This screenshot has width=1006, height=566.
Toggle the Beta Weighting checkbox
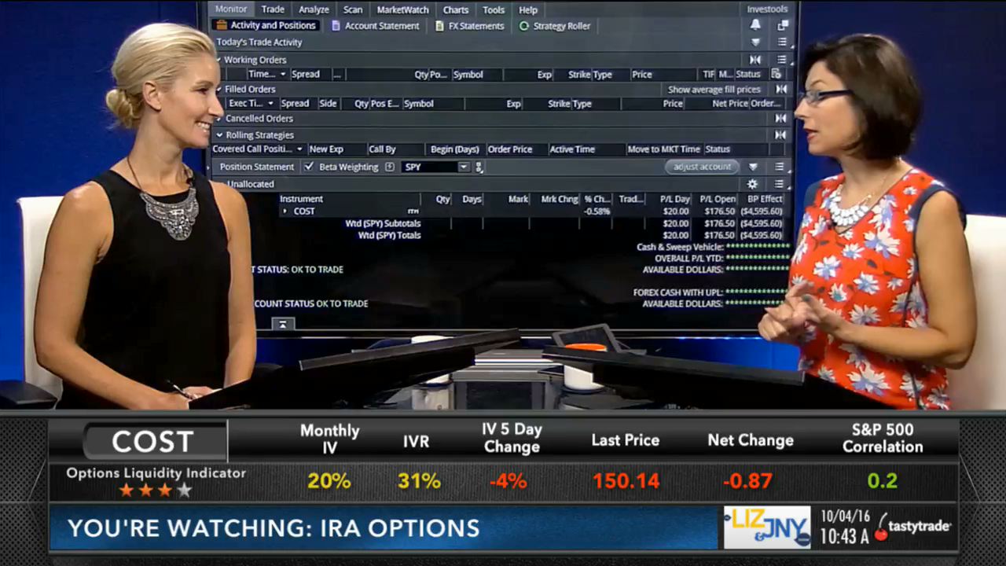pos(309,167)
